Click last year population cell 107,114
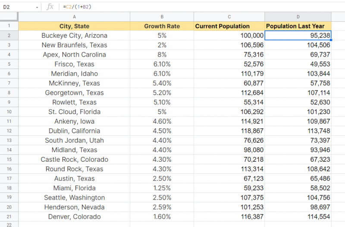345x227 pixels. [x=298, y=93]
